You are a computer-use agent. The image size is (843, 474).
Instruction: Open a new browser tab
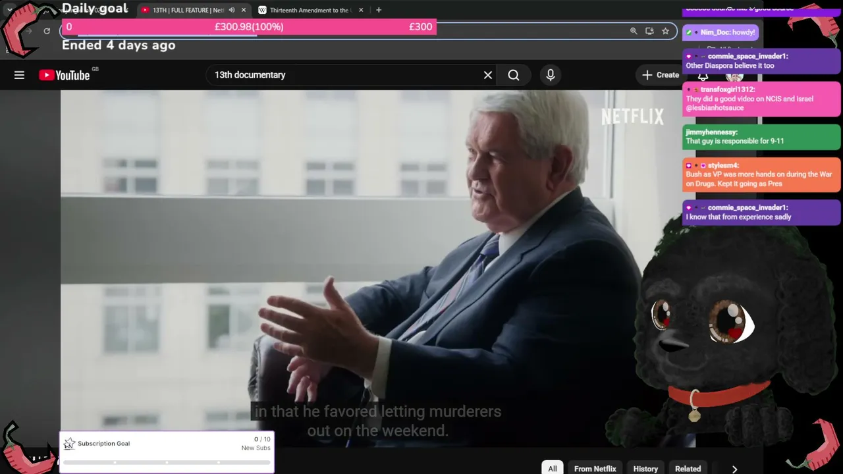379,10
